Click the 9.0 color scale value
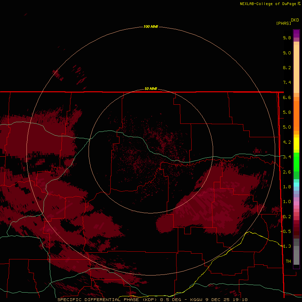The height and width of the screenshot is (302, 302). (x=287, y=53)
